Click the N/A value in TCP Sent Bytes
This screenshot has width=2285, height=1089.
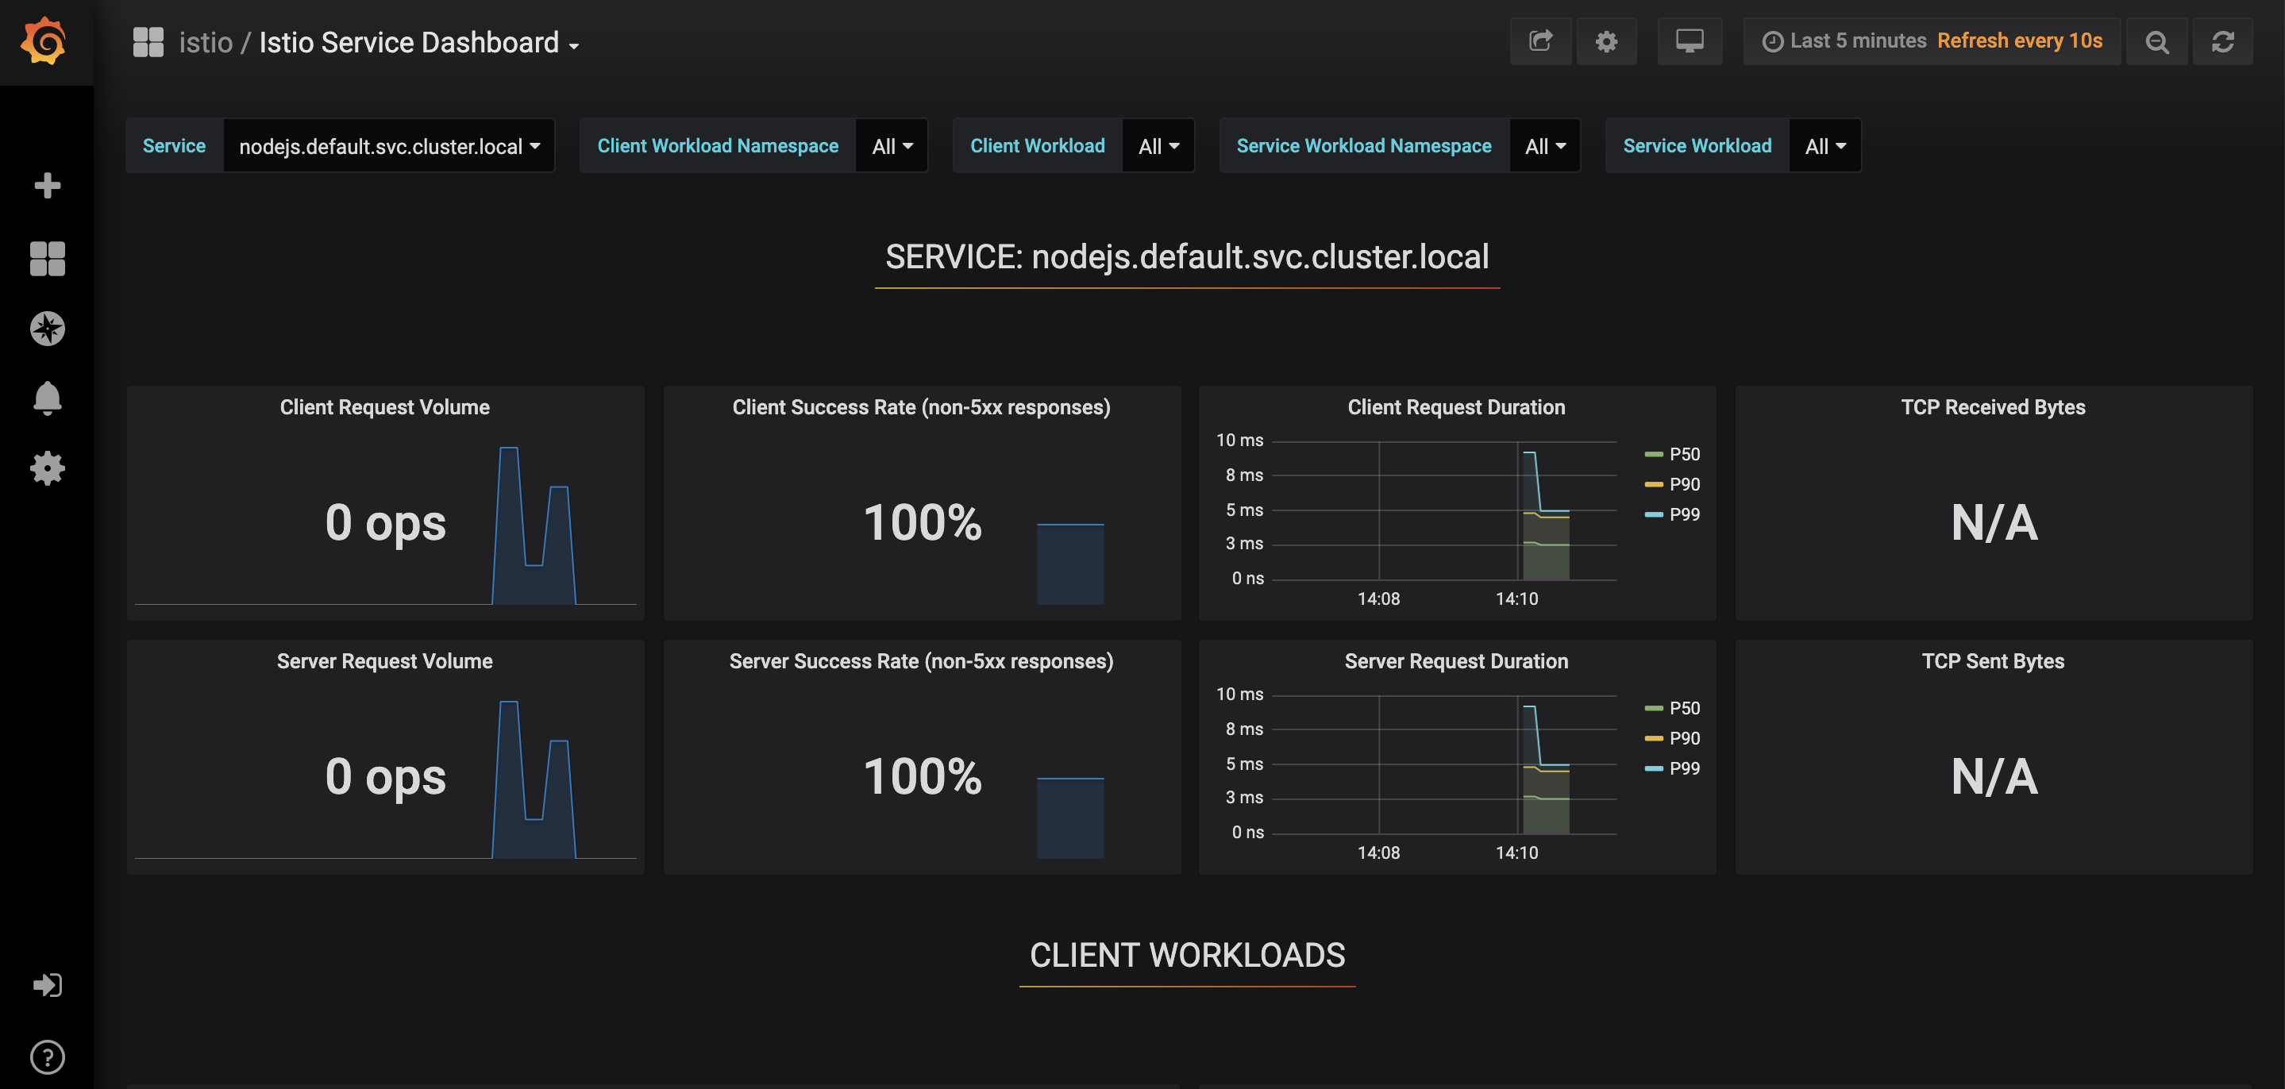(1993, 776)
